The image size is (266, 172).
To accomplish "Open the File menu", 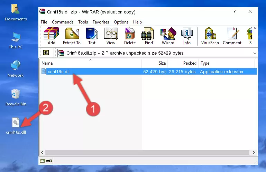I will 44,22.
